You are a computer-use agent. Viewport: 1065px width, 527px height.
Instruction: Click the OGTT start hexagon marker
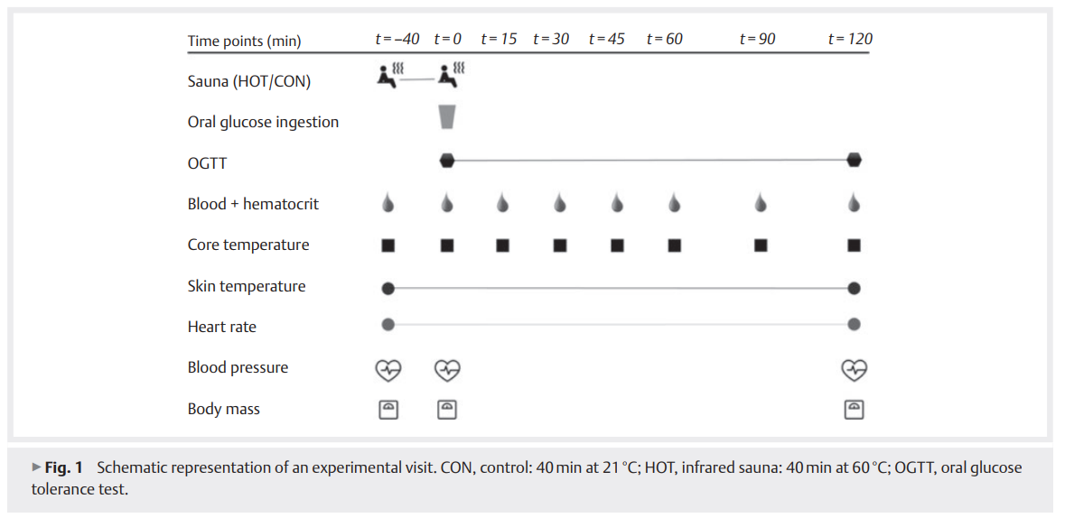(447, 161)
